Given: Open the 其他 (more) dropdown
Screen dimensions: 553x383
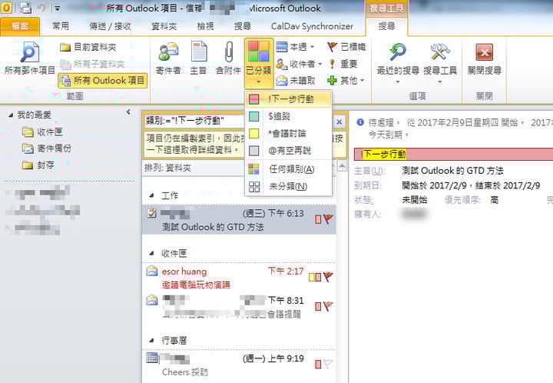Looking at the screenshot, I should coord(346,81).
